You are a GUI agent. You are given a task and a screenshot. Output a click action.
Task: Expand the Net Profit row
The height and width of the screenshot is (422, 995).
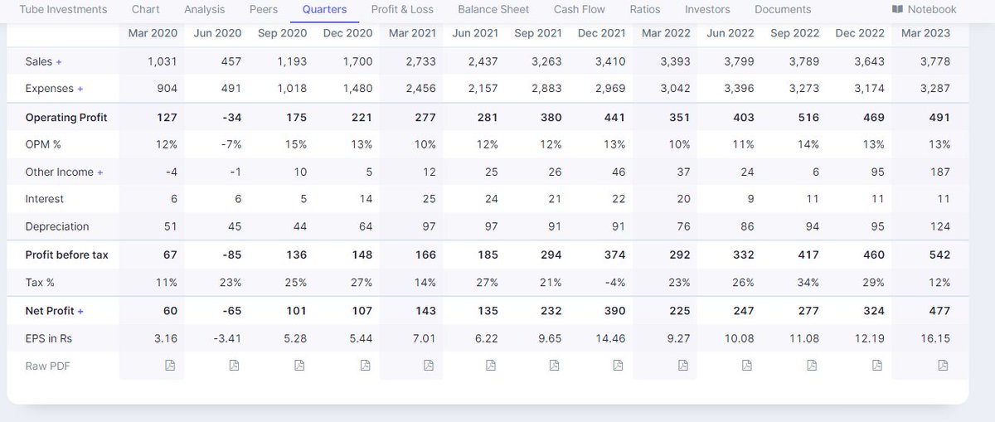[80, 312]
